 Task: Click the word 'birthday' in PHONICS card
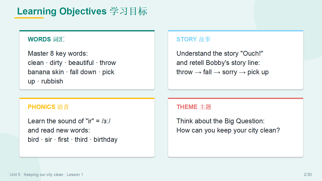(x=105, y=140)
